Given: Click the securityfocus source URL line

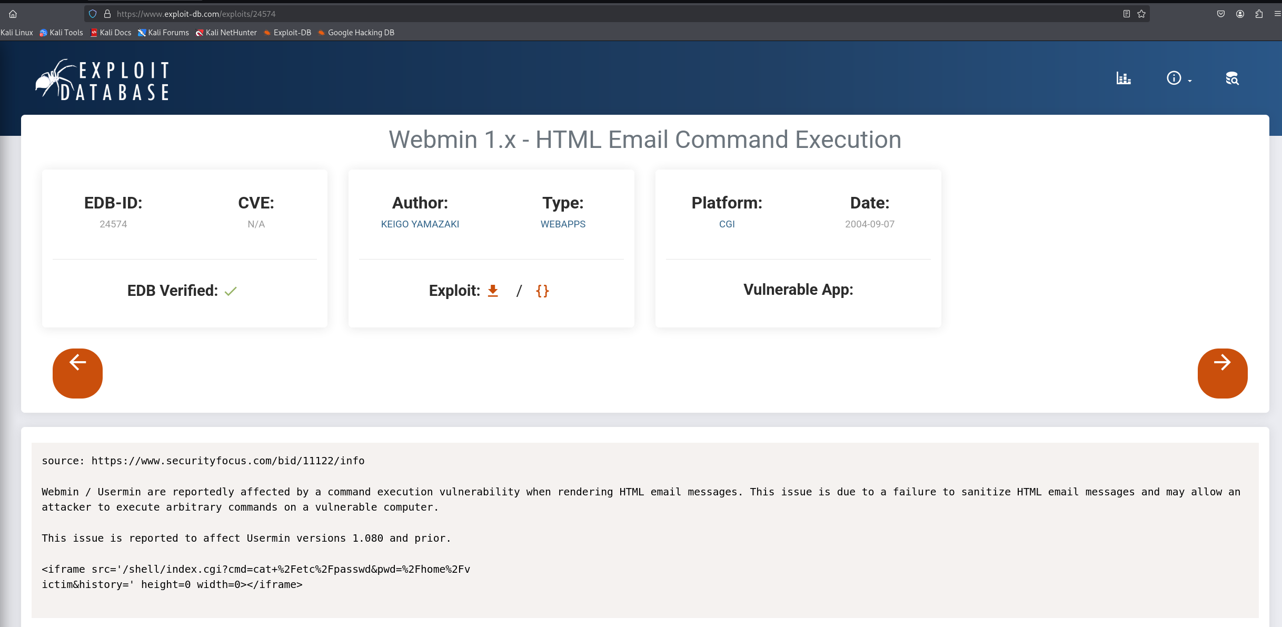Looking at the screenshot, I should [203, 461].
